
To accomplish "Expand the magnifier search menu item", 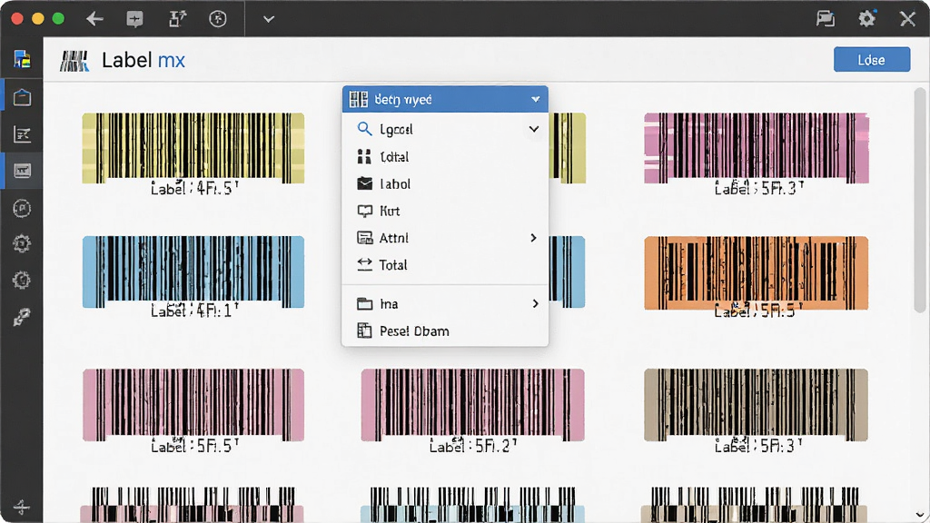I will 445,129.
